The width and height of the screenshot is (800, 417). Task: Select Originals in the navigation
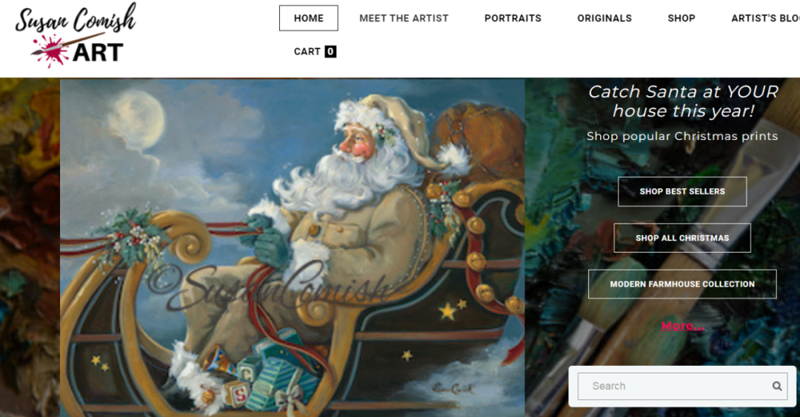[x=604, y=19]
